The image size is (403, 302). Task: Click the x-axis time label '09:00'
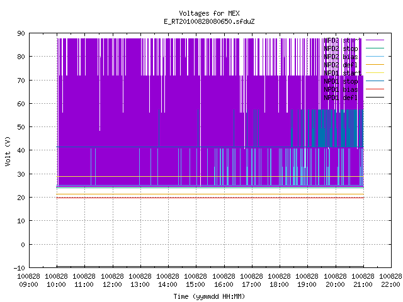pos(28,285)
